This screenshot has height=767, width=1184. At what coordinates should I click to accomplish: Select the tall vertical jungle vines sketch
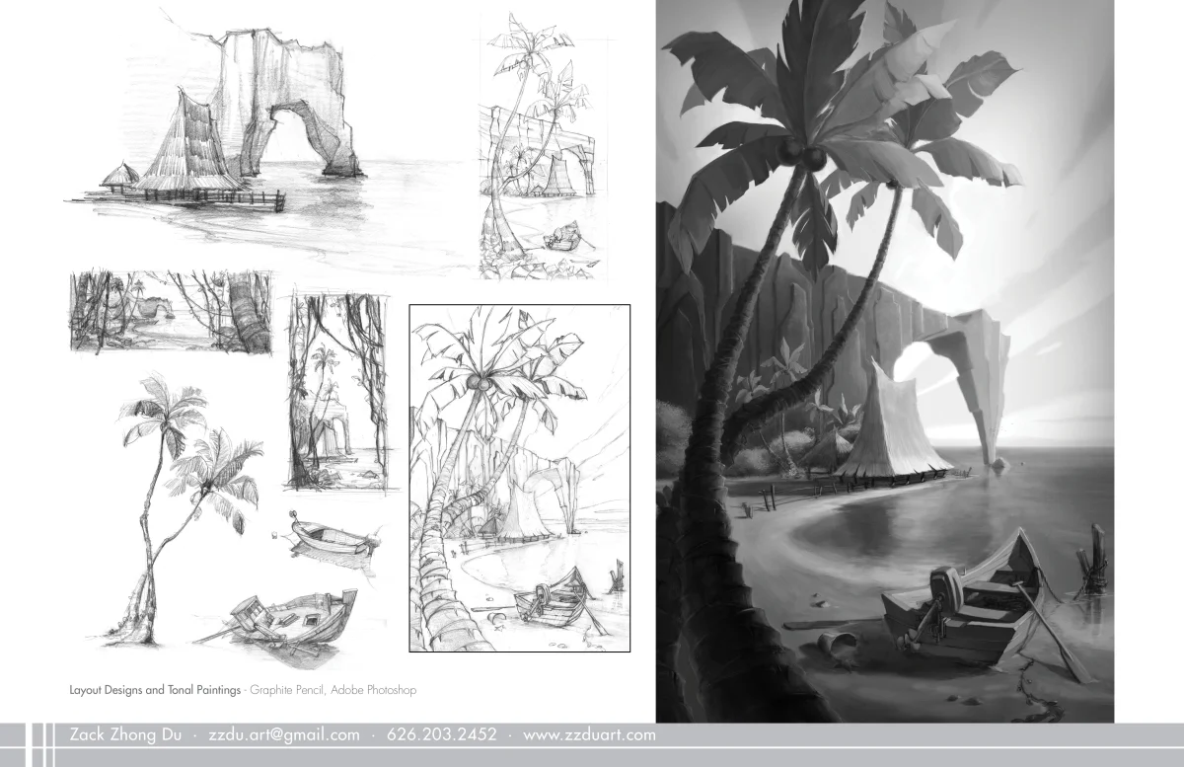point(336,391)
